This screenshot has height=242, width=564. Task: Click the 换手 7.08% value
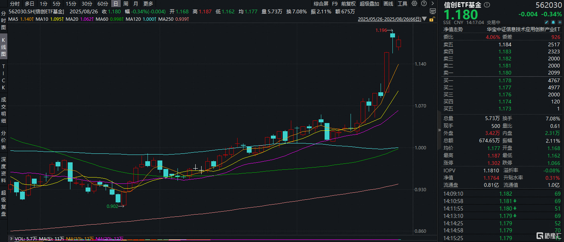point(553,119)
